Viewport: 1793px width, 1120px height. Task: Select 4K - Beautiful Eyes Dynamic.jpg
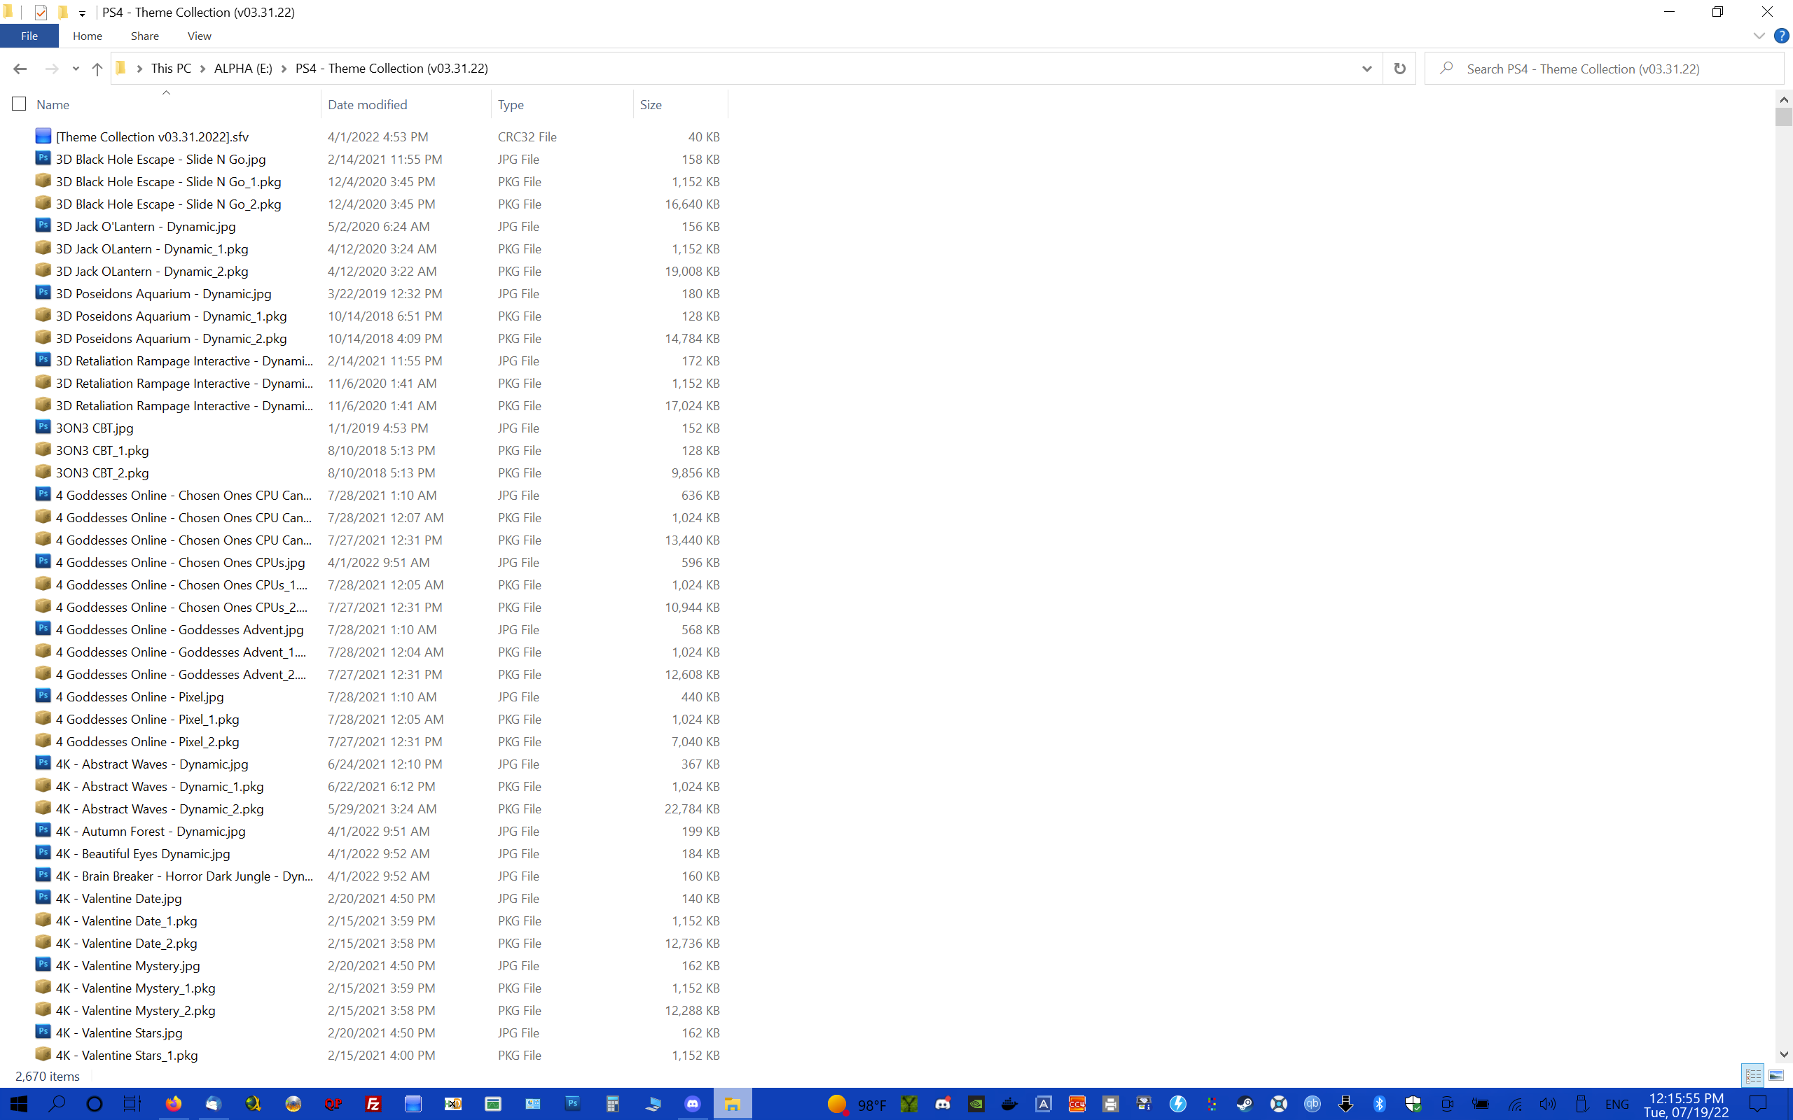tap(143, 853)
